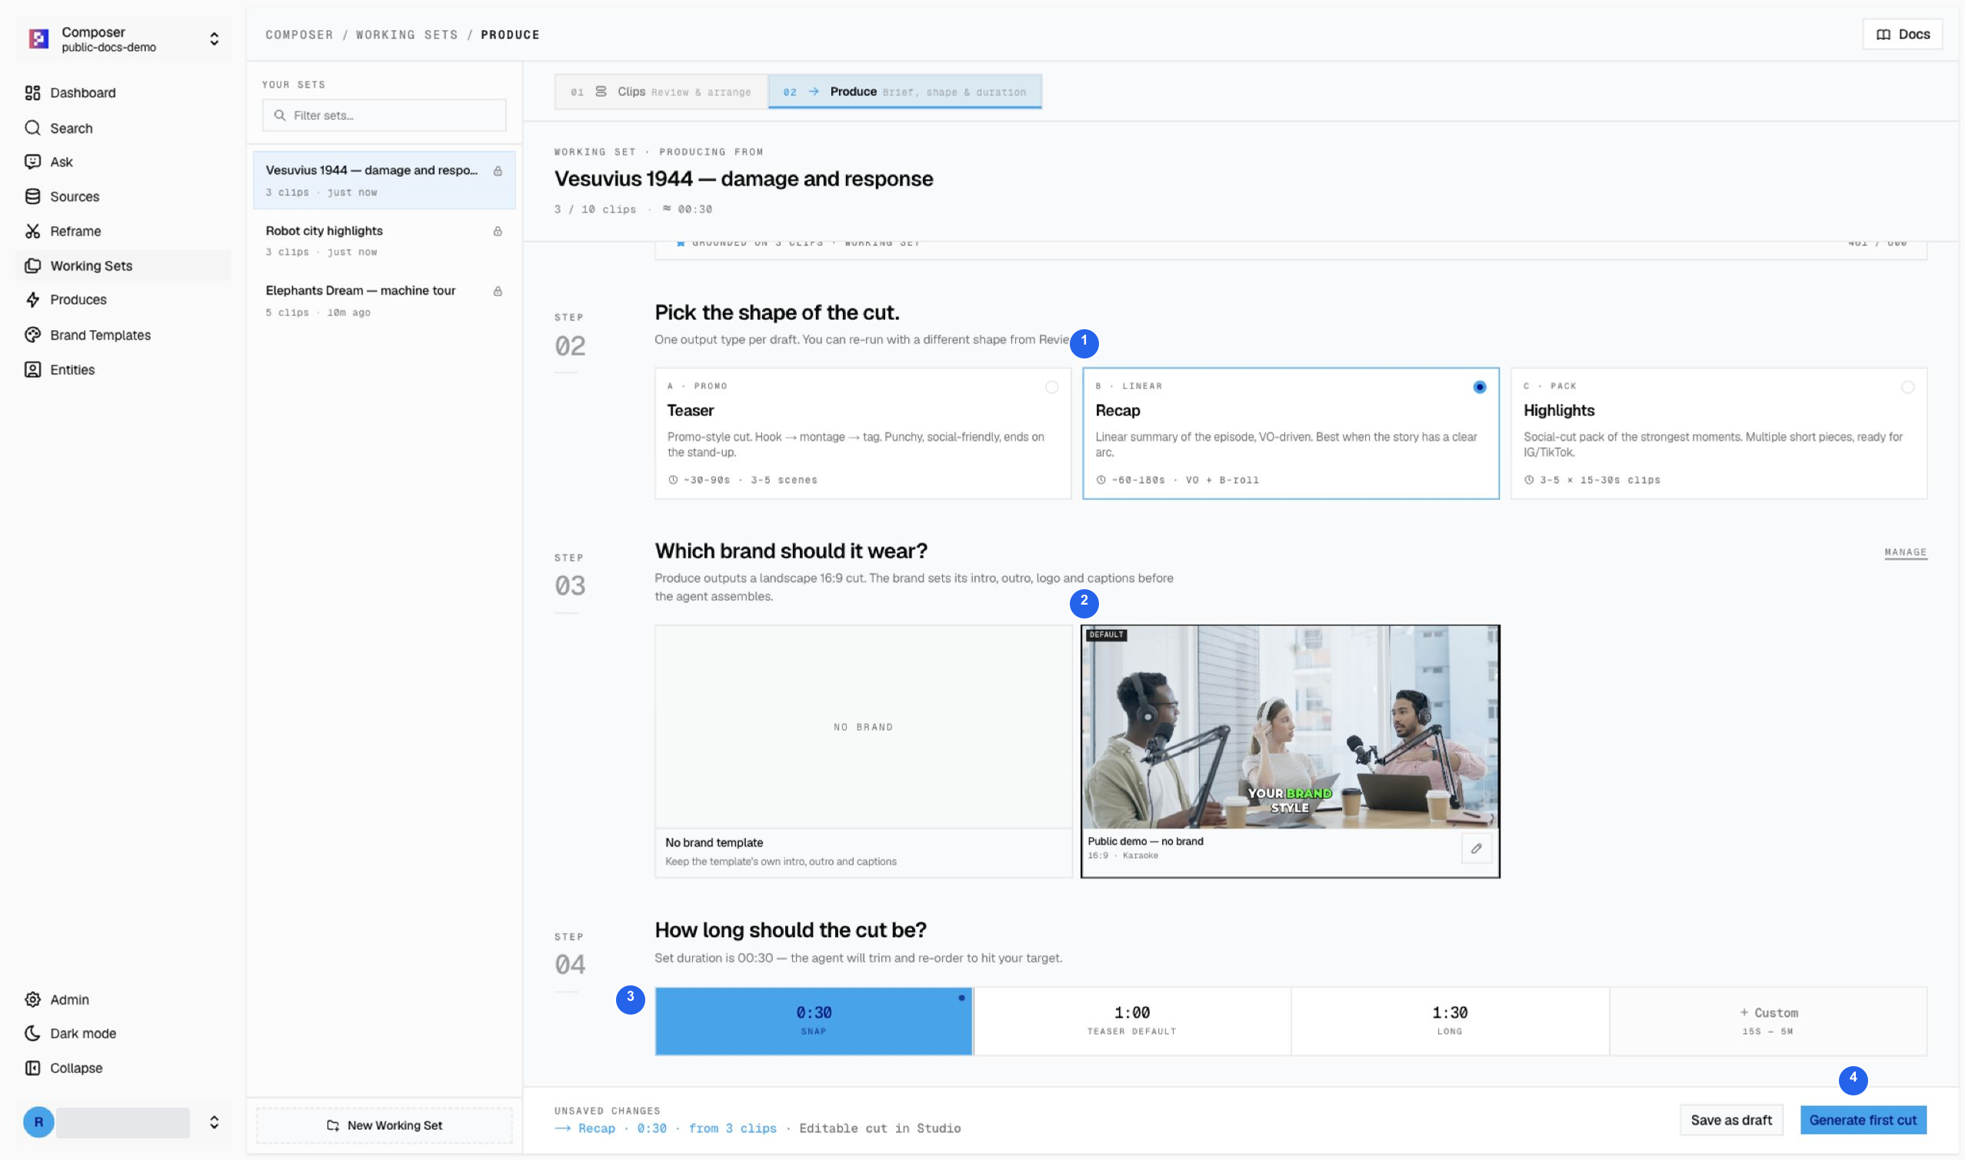Click Composer breadcrumb link
This screenshot has width=1965, height=1160.
pos(299,35)
